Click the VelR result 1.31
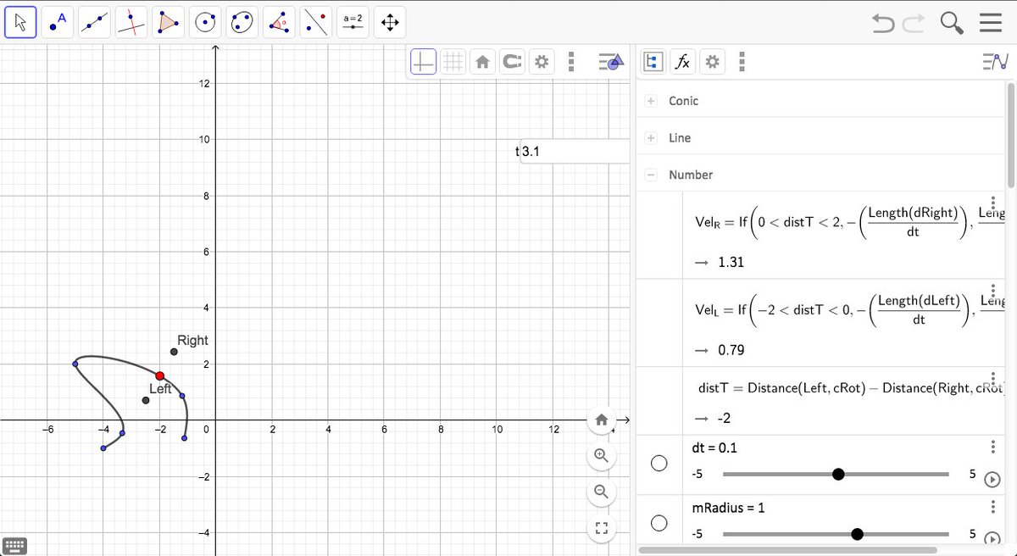This screenshot has width=1017, height=556. [731, 262]
